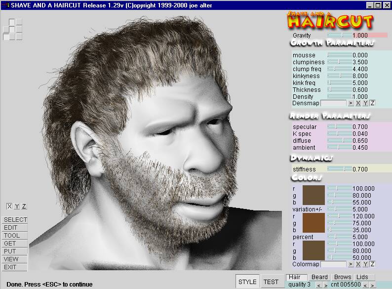The image size is (392, 289).
Task: Click the Density slider
Action: coord(340,96)
